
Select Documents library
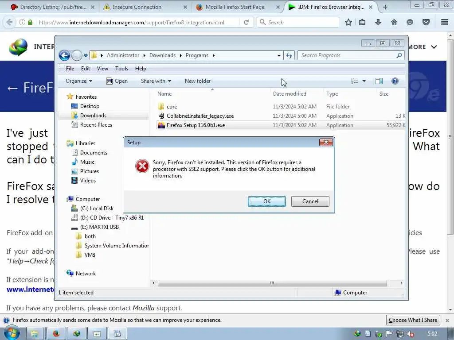94,152
